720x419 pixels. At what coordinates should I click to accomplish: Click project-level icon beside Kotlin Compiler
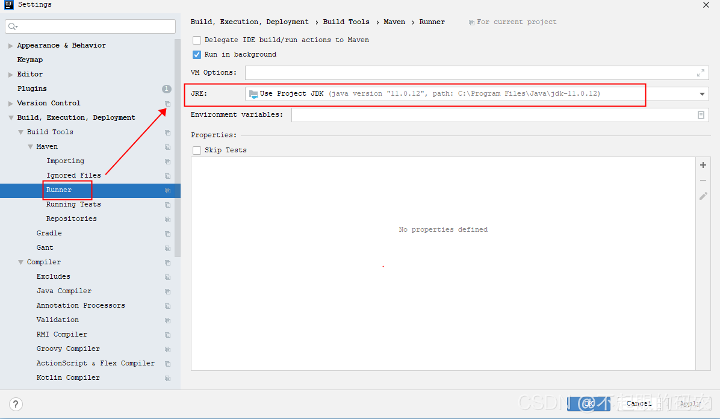(x=167, y=378)
